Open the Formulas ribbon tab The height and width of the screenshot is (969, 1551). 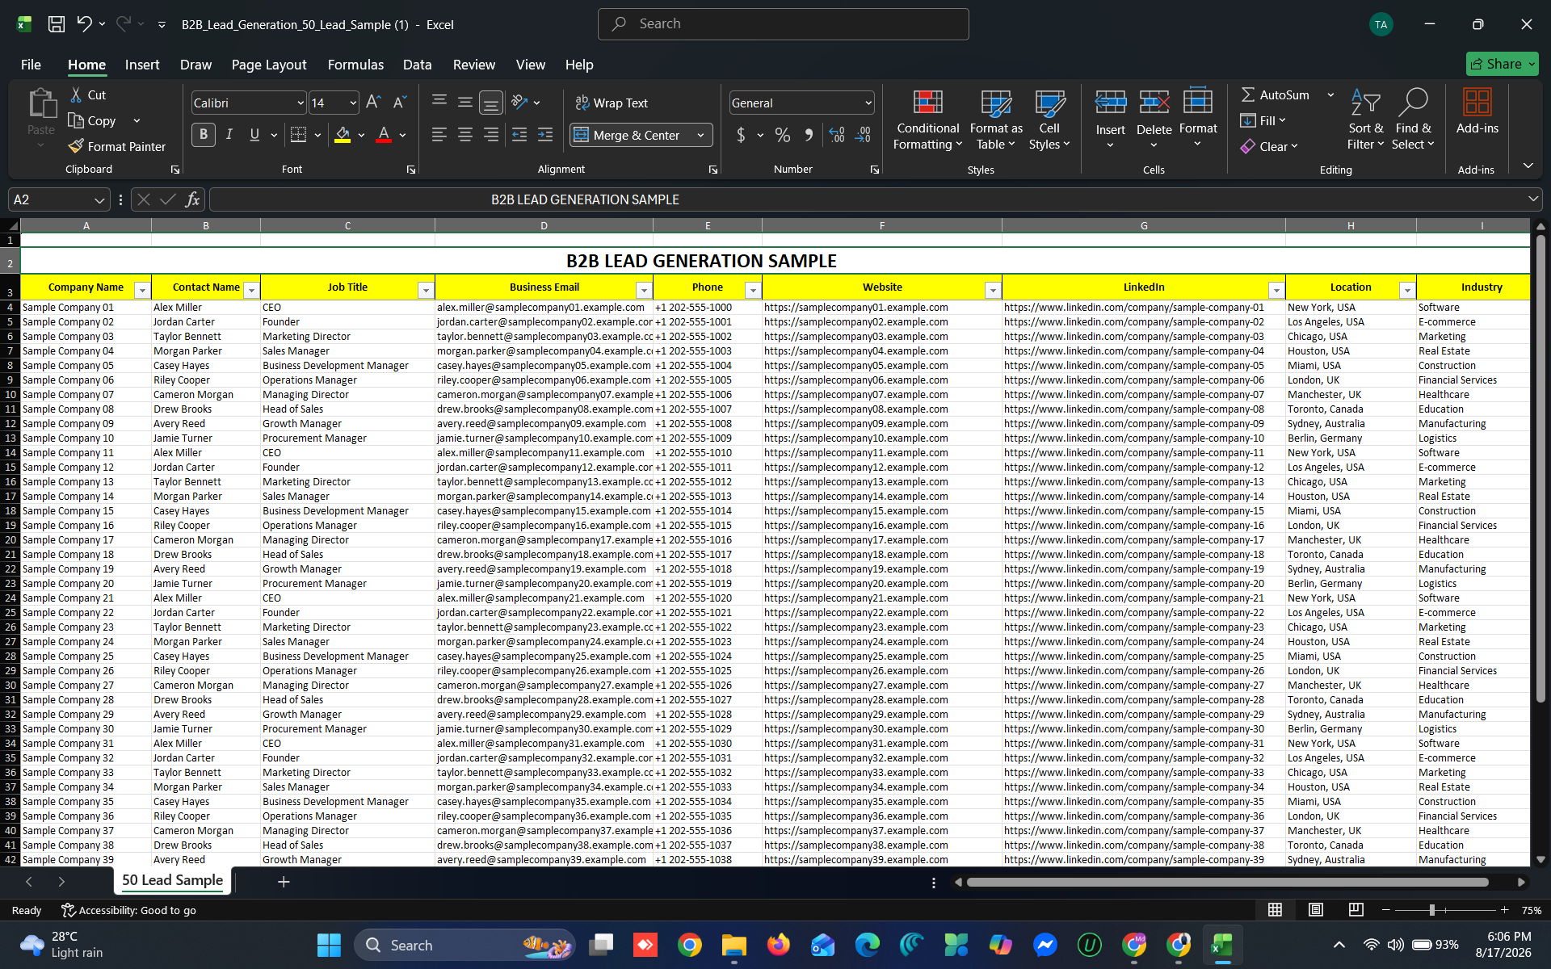[355, 65]
